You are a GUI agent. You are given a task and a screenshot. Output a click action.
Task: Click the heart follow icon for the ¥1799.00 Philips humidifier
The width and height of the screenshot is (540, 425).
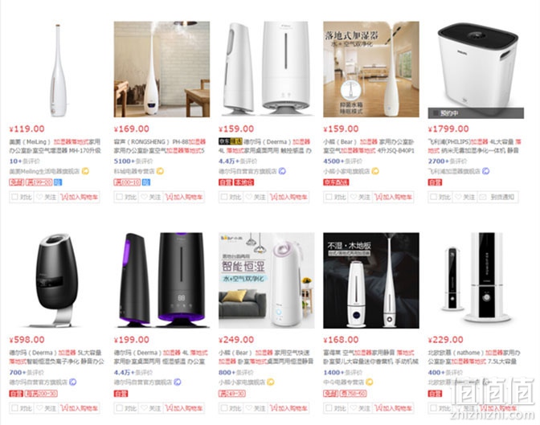click(458, 197)
